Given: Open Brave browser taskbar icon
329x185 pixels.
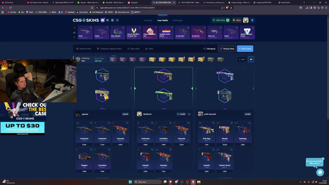Looking at the screenshot, I should click(170, 182).
